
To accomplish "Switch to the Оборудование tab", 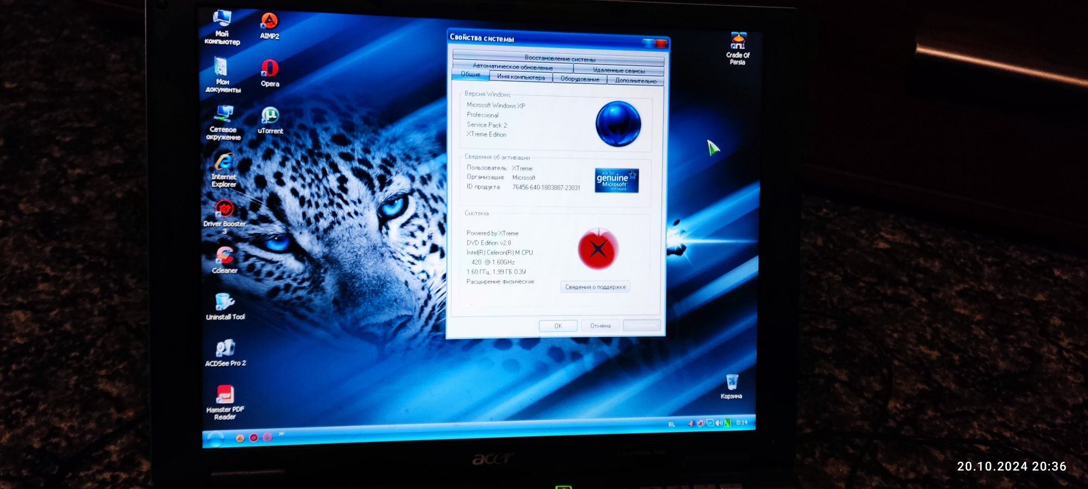I will click(580, 79).
